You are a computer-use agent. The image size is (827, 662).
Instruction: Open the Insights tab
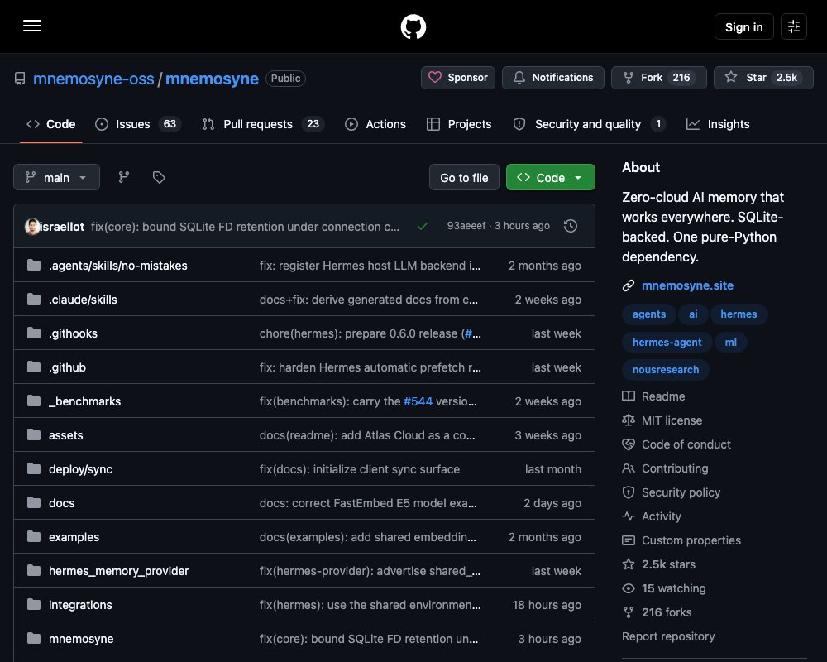coord(717,124)
